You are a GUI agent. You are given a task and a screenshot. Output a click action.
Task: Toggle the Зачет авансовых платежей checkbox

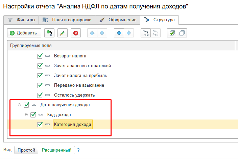40,65
